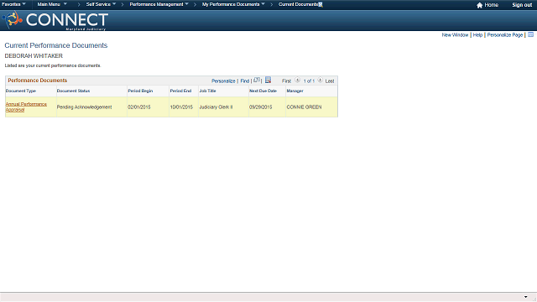The image size is (537, 302).
Task: Open Personalize Page link
Action: tap(505, 35)
